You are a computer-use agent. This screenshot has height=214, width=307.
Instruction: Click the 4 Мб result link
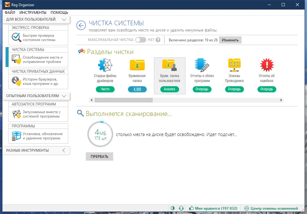point(137,89)
